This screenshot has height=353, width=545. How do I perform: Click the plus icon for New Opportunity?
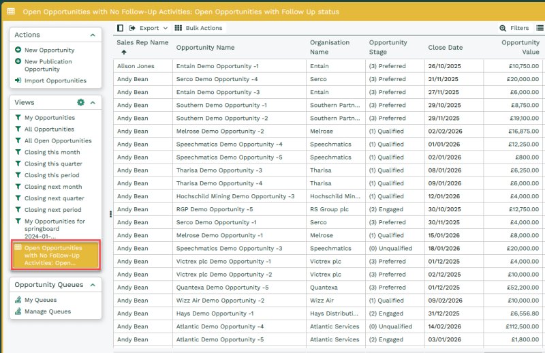tap(18, 50)
